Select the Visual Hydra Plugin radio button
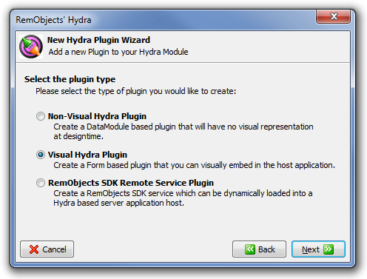The width and height of the screenshot is (367, 279). point(41,155)
